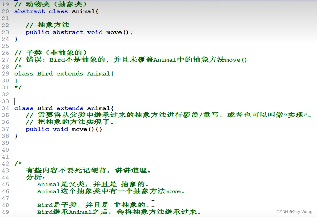The height and width of the screenshot is (217, 317).
Task: Click the closing brace on line 24
Action: click(16, 39)
